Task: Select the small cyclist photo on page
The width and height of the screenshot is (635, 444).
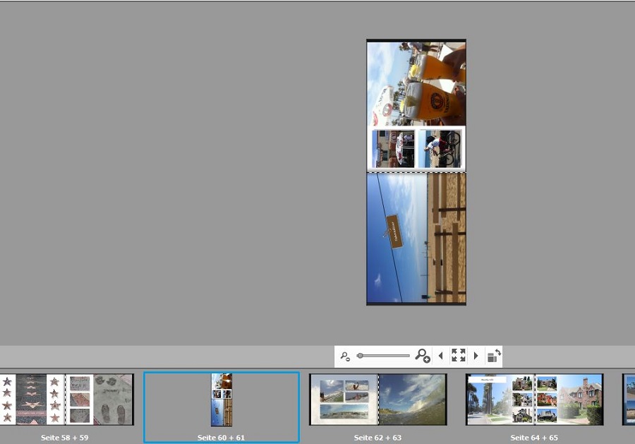Action: (441, 149)
